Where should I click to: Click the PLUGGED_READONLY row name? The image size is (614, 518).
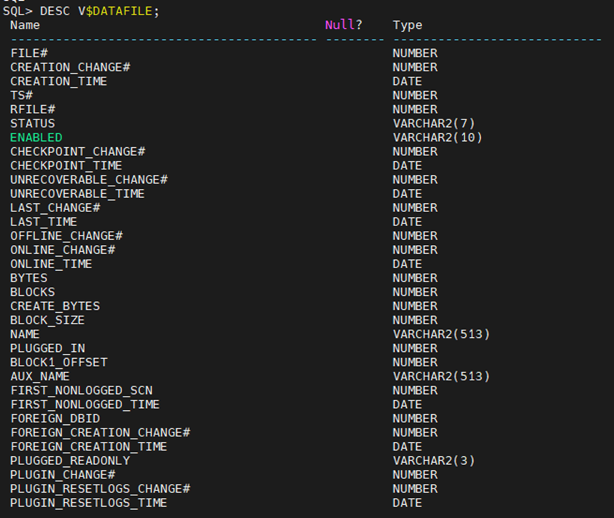coord(70,461)
